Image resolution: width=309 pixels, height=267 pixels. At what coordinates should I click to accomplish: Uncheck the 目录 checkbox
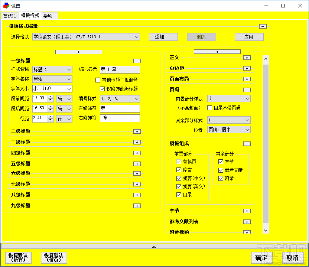(x=179, y=195)
